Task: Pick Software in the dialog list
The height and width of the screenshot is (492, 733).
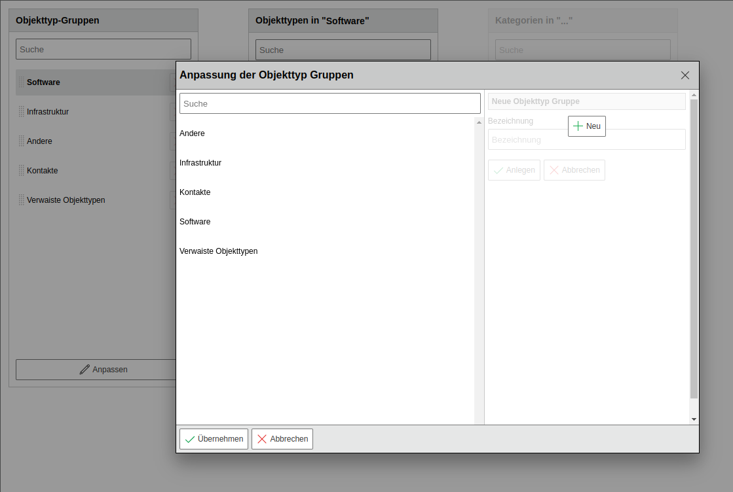Action: tap(195, 222)
